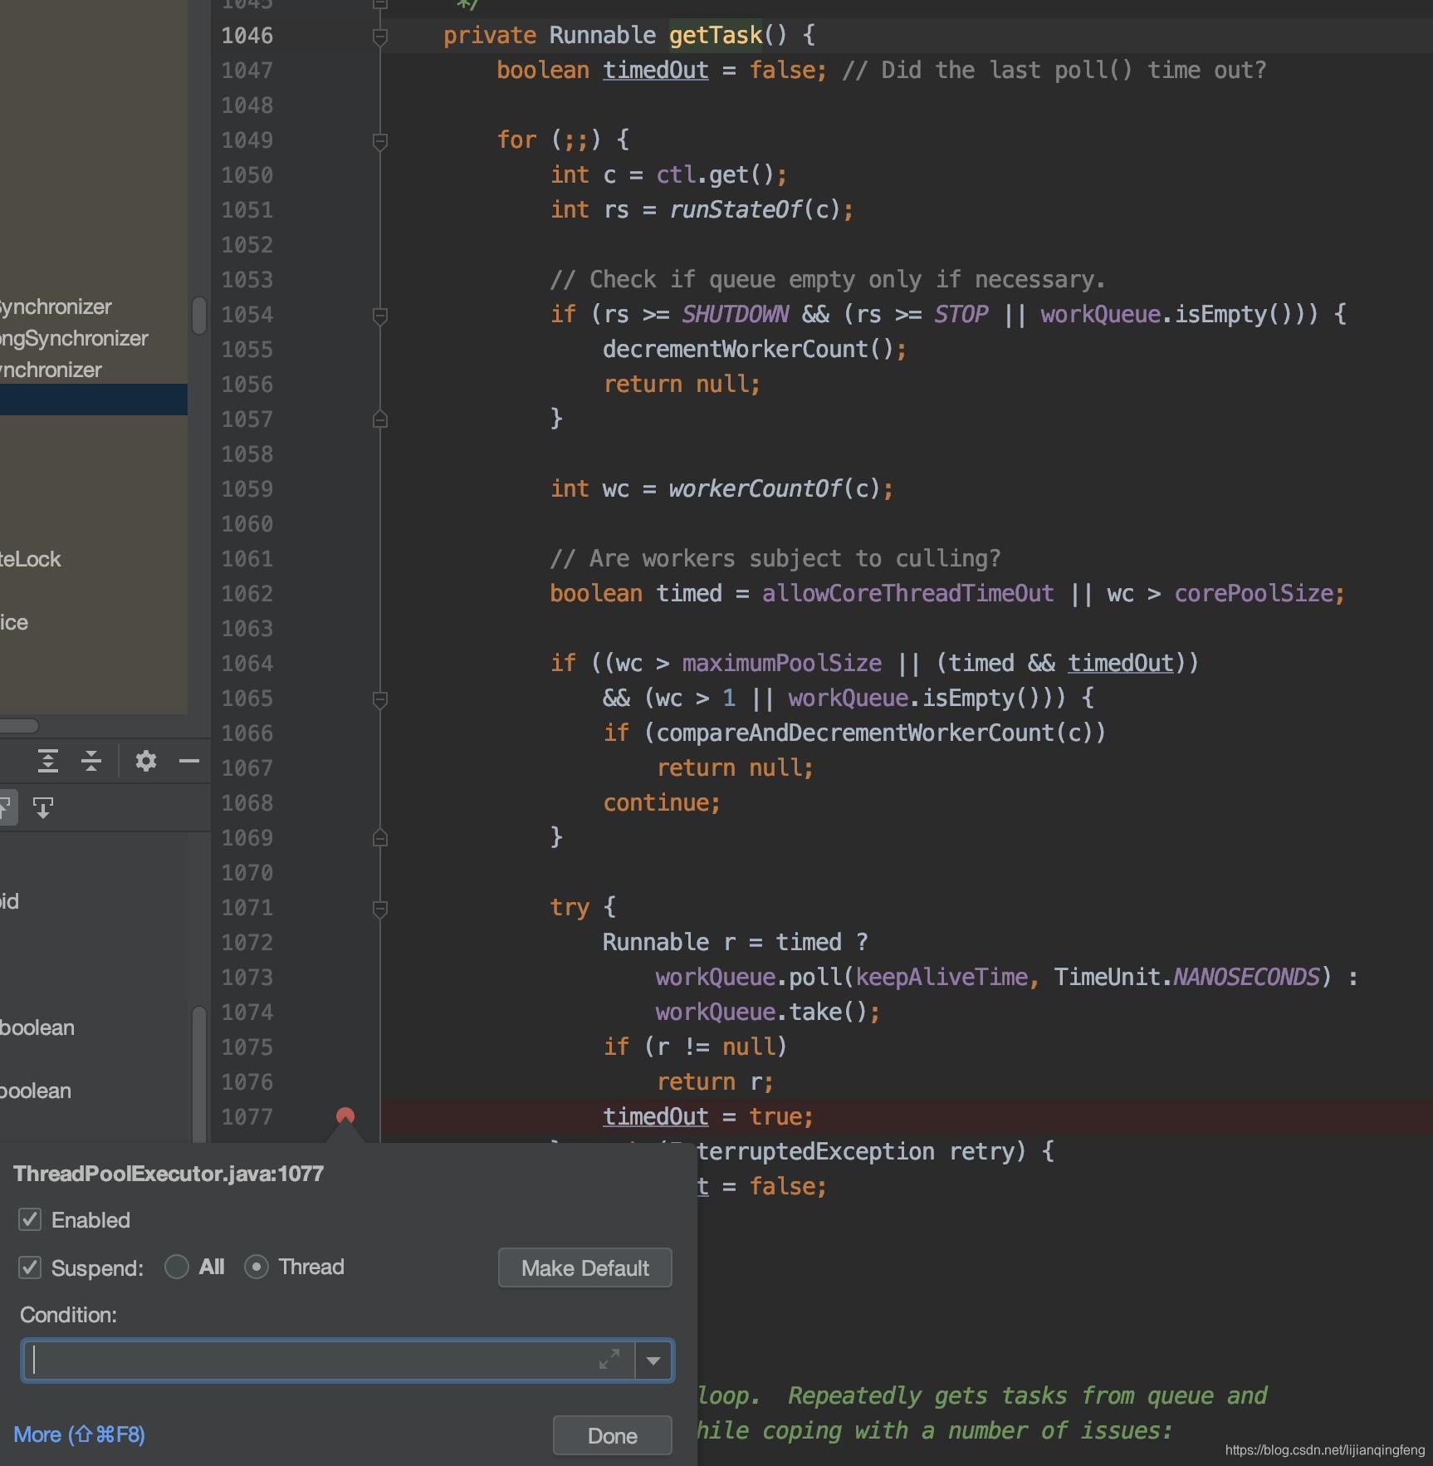This screenshot has width=1433, height=1466.
Task: Click the Expand All icon in the structure toolbar
Action: pos(48,761)
